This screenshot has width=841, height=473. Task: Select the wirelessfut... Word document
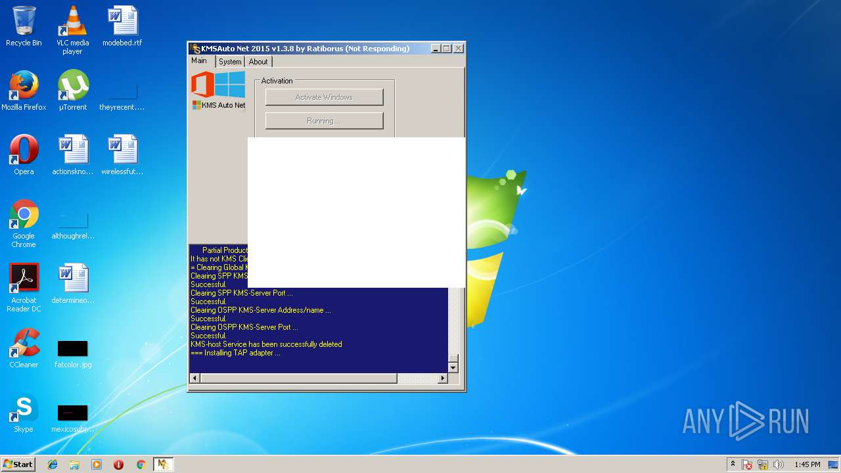click(122, 155)
